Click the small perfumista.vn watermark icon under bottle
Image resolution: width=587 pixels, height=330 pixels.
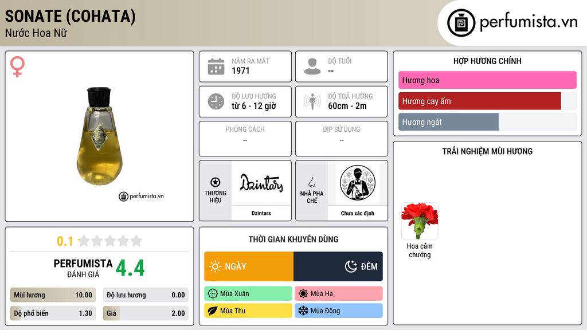123,197
